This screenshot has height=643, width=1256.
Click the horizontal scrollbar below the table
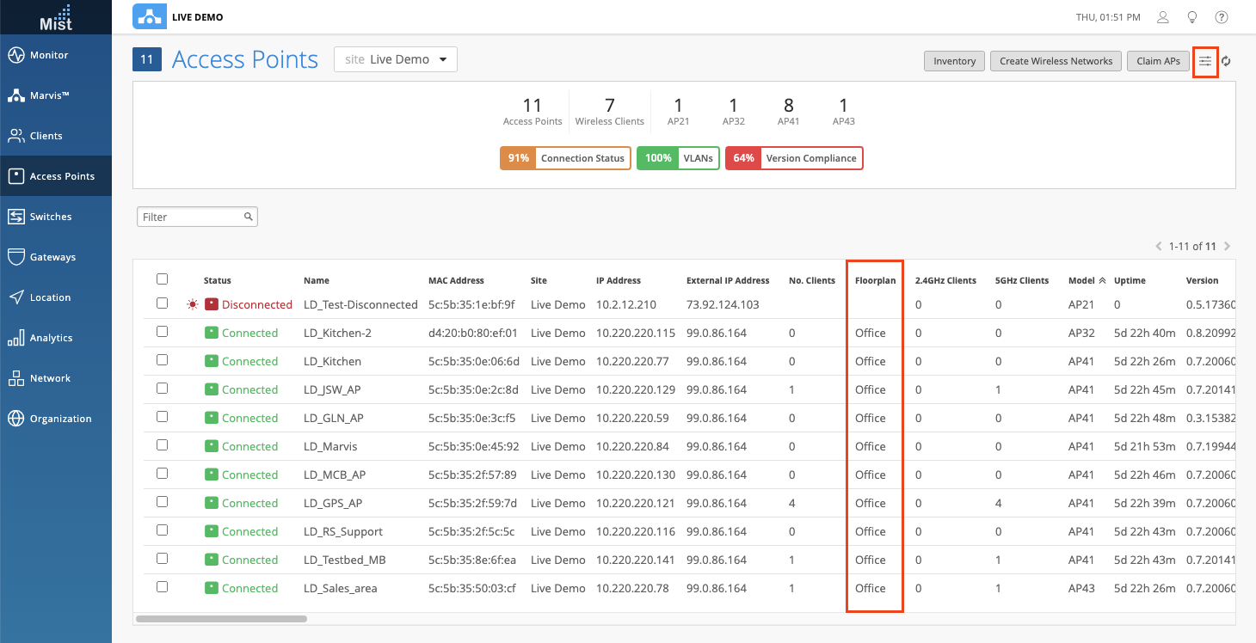(221, 618)
